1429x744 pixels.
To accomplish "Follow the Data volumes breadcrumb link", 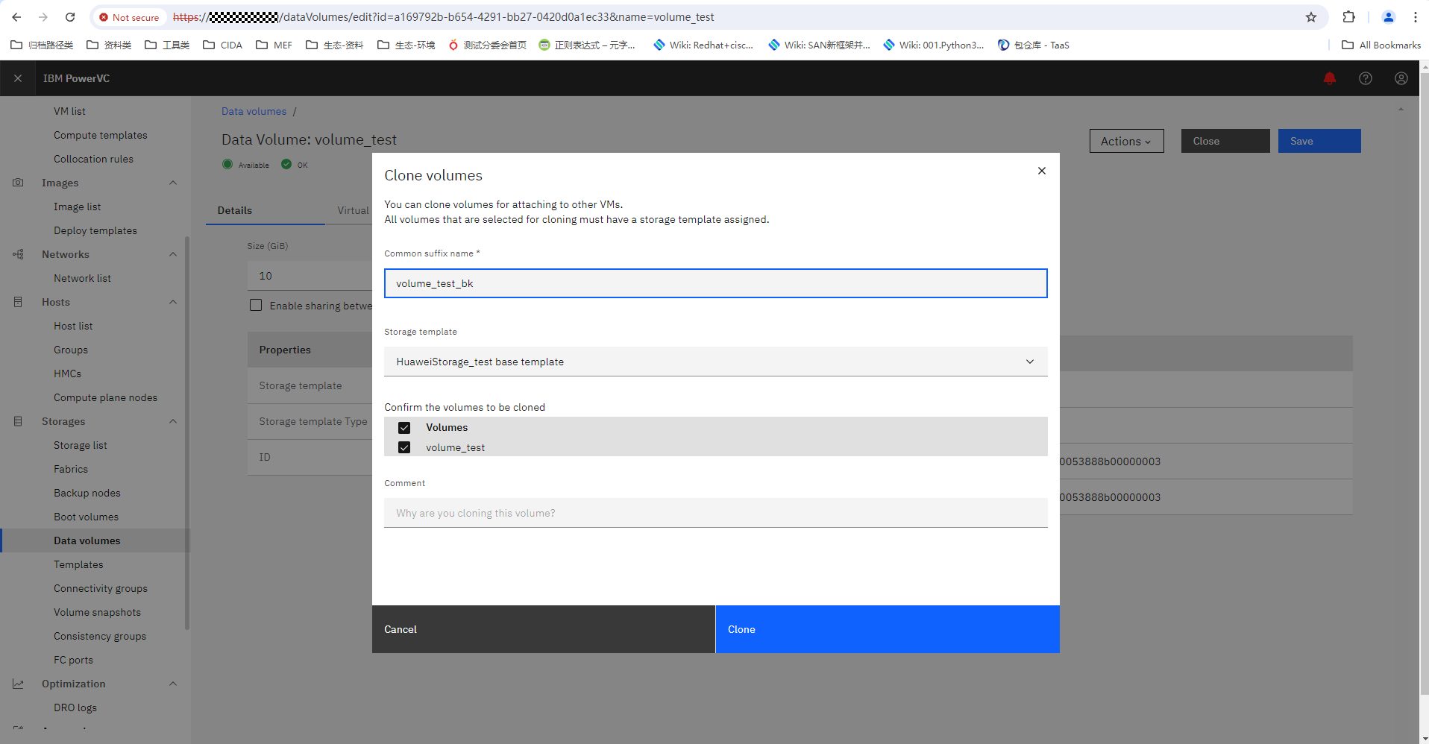I will pos(254,111).
